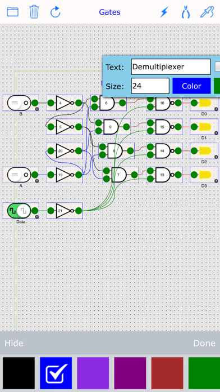Tap the trash can delete icon
Screen dimensions: 220x392
[x=34, y=12]
